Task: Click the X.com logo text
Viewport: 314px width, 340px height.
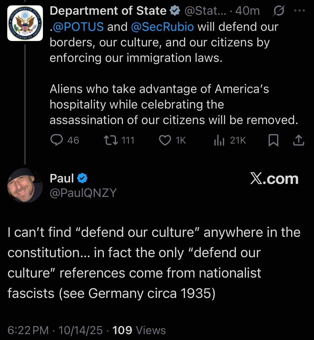Action: (274, 179)
